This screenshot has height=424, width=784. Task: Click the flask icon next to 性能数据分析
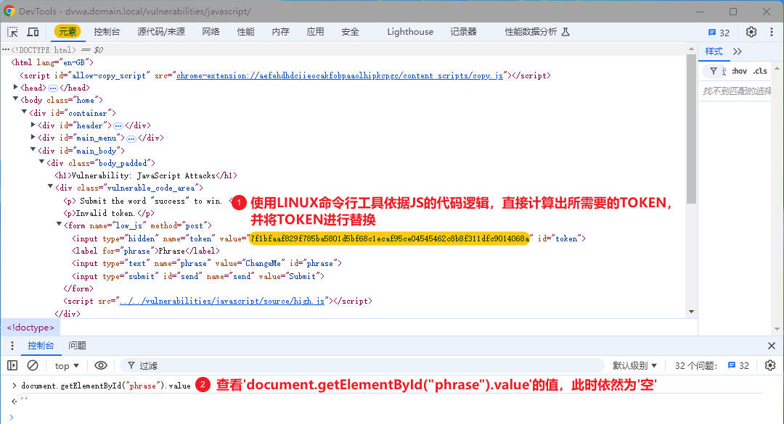pyautogui.click(x=565, y=32)
